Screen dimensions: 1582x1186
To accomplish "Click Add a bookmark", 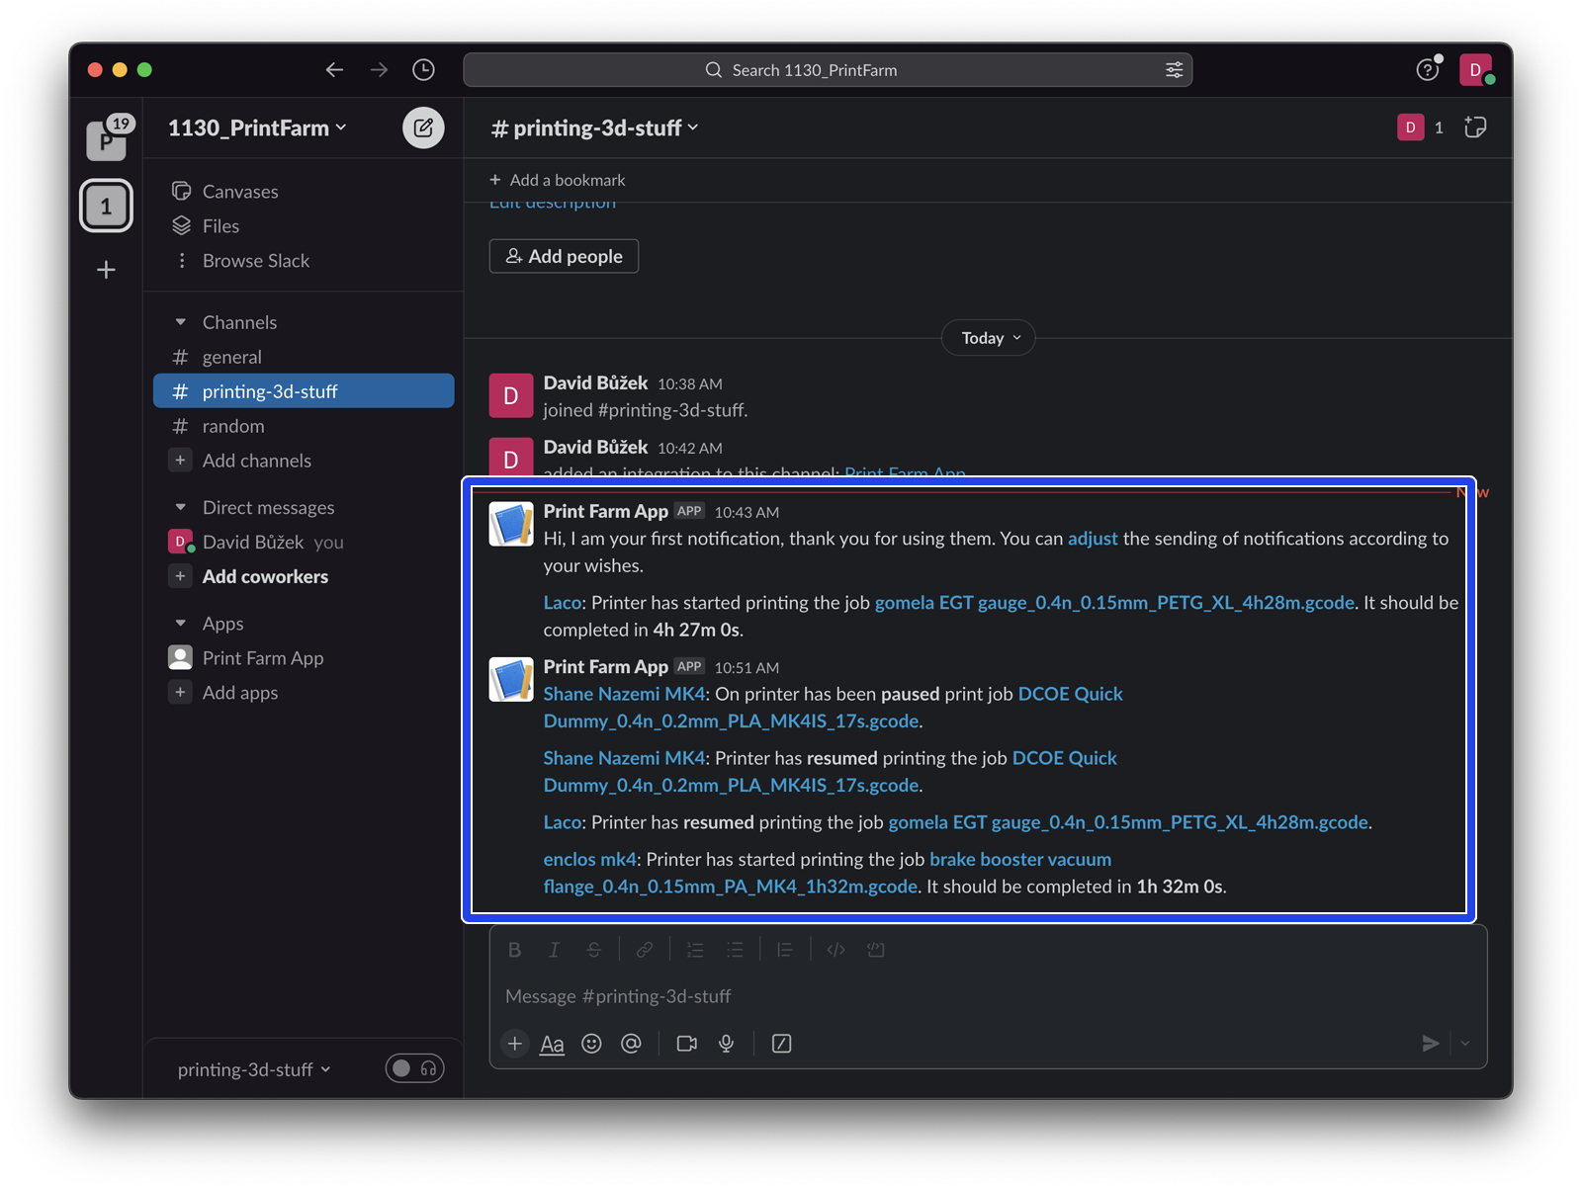I will tap(558, 180).
